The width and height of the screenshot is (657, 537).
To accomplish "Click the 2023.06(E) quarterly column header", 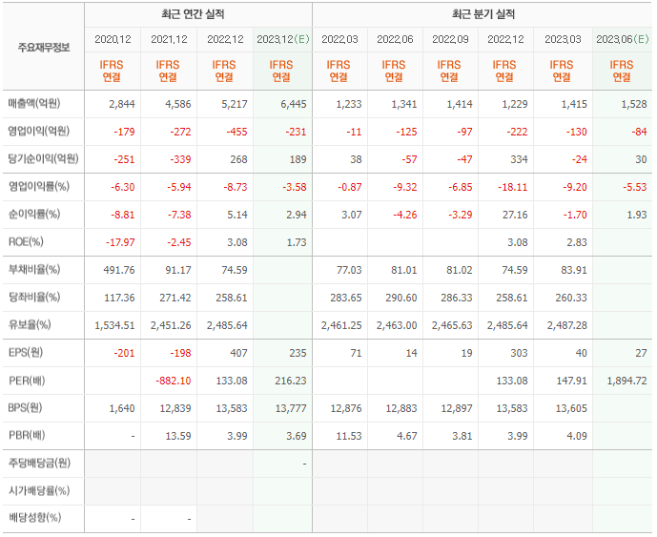I will point(623,39).
